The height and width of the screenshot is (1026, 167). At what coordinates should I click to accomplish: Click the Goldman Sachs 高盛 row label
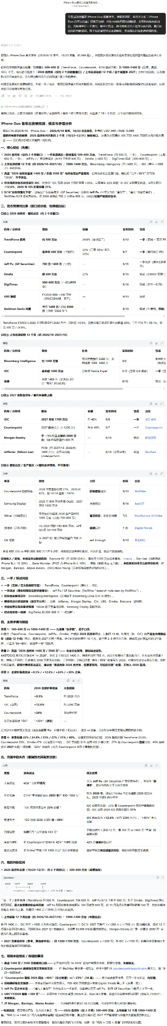(x=17, y=309)
